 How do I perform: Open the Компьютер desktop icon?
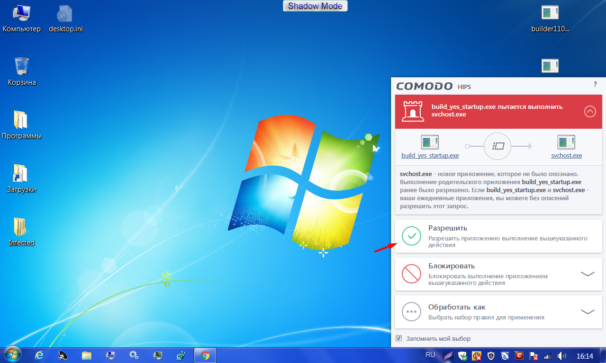[21, 18]
